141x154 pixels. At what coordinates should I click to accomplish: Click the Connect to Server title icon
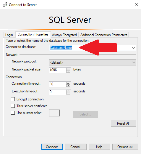pos(5,5)
